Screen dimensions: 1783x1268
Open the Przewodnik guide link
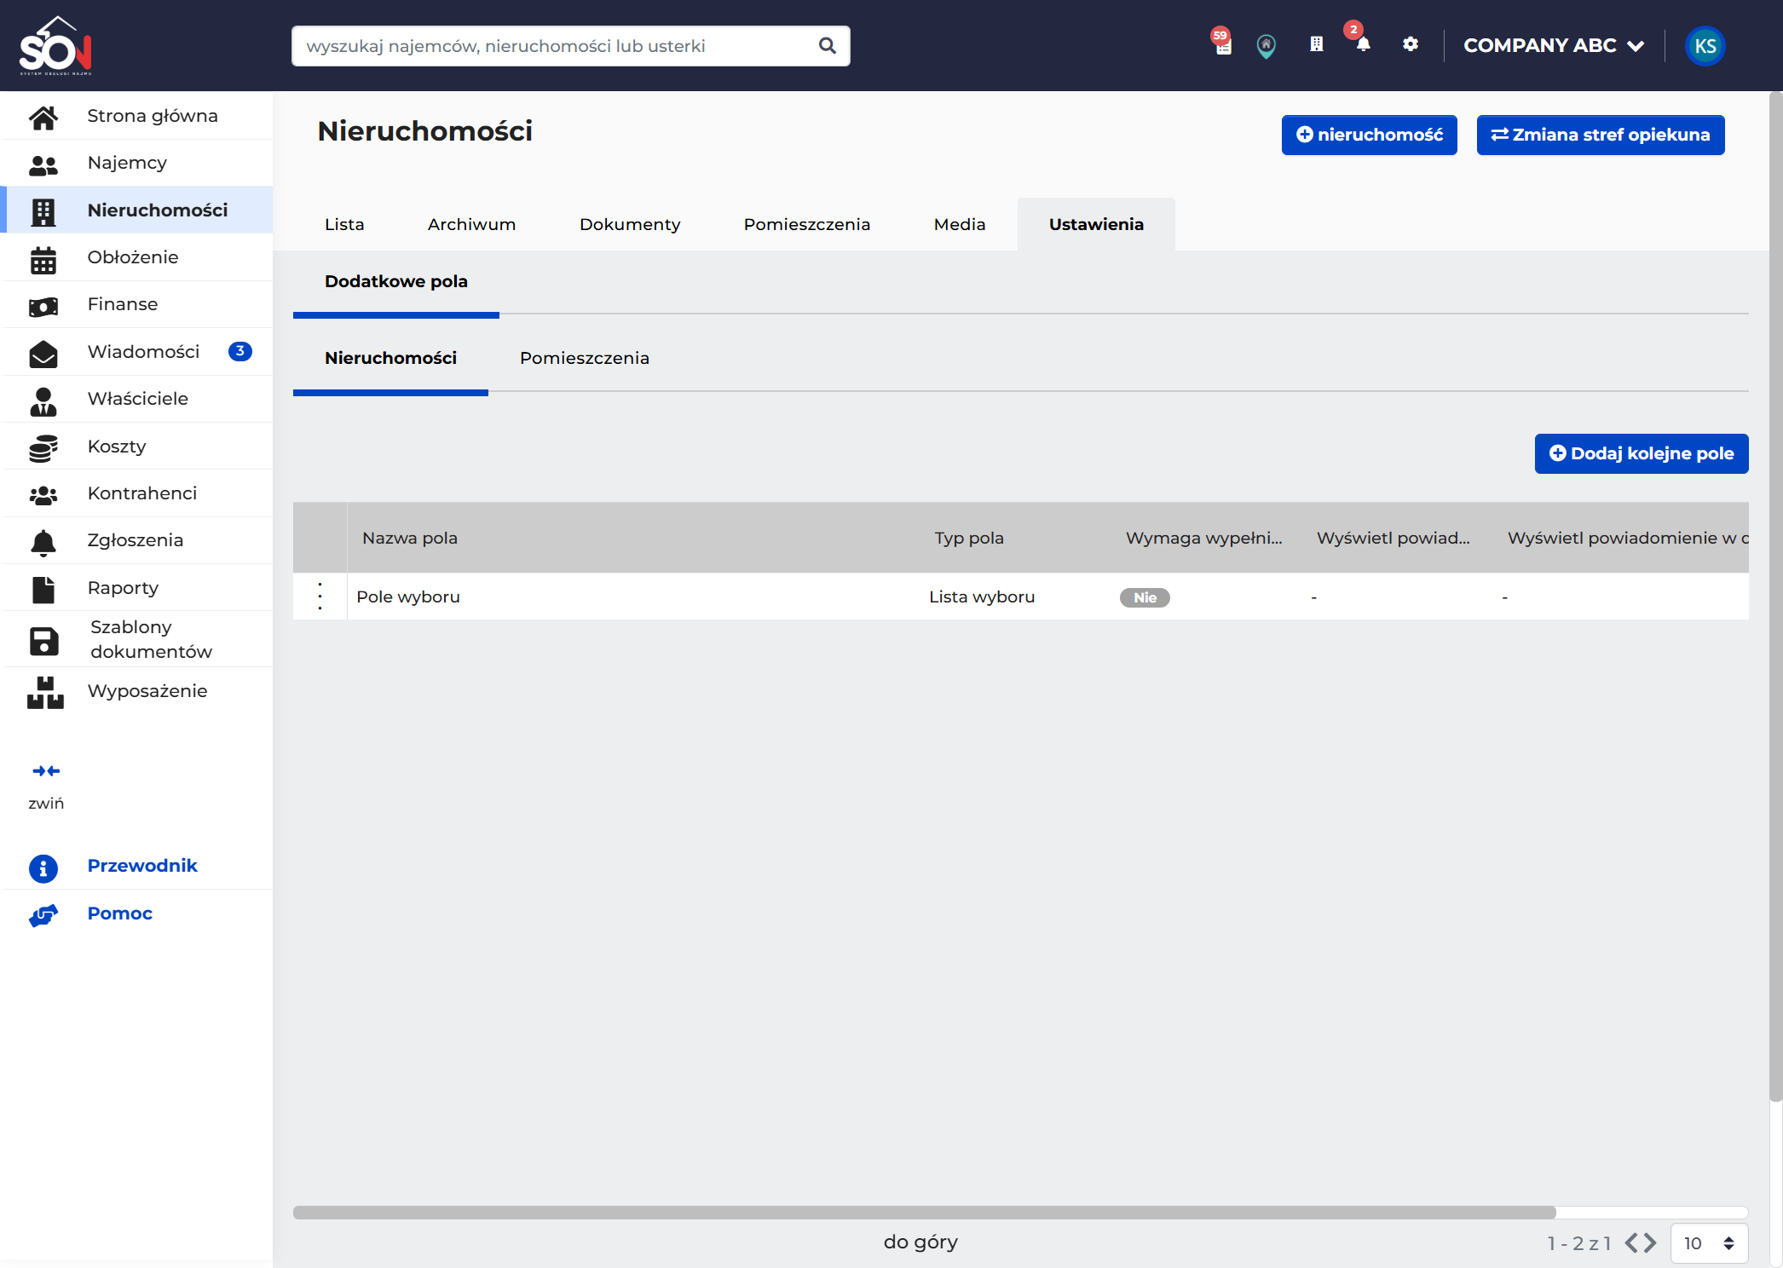pyautogui.click(x=142, y=866)
